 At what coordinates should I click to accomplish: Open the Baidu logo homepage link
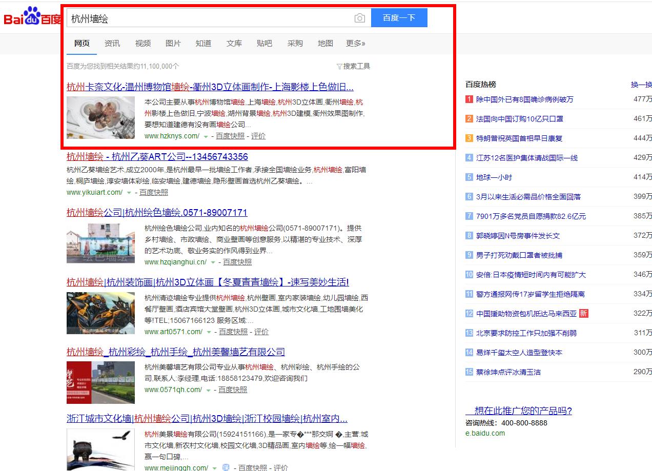(x=32, y=16)
